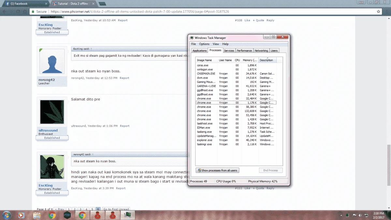The image size is (391, 220).
Task: Sort processes by CPU column header
Action: [238, 60]
